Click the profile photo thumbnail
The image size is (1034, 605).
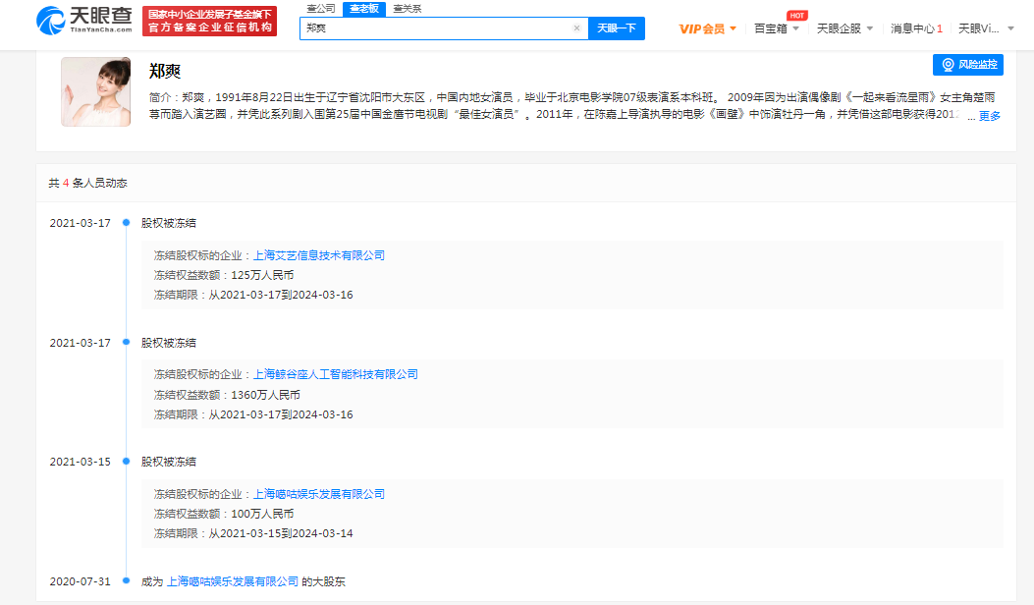pyautogui.click(x=95, y=91)
